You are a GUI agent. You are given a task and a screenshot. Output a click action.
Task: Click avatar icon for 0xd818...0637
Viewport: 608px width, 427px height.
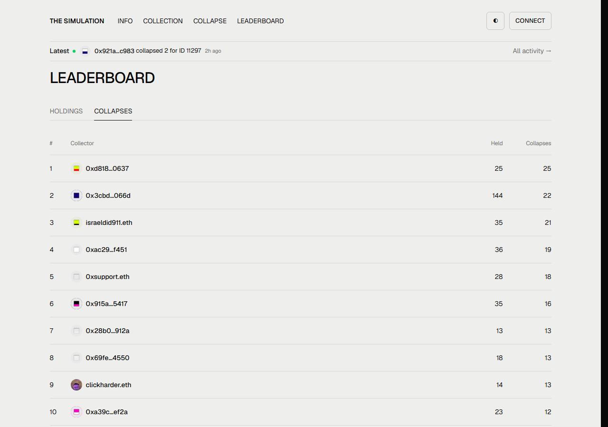(x=76, y=168)
